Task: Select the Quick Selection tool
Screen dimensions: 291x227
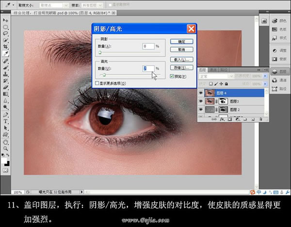Action: click(x=5, y=40)
